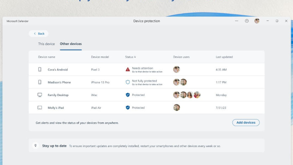293x165 pixels.
Task: Click the Device name column header
Action: click(x=47, y=57)
